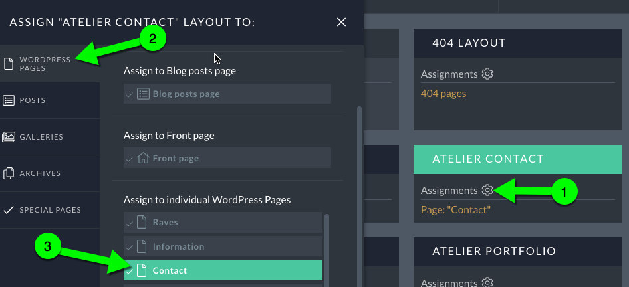The image size is (629, 287).
Task: Click the Assign to Blog posts page heading
Action: [180, 71]
